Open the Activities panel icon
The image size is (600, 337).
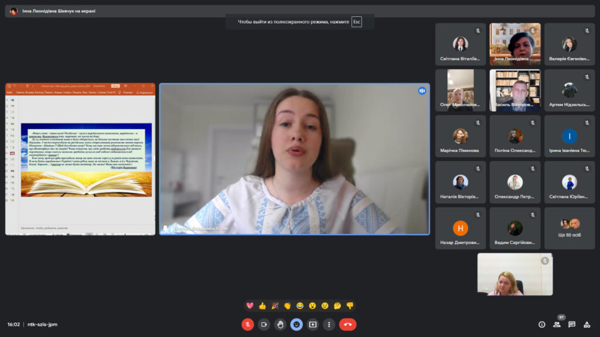587,324
